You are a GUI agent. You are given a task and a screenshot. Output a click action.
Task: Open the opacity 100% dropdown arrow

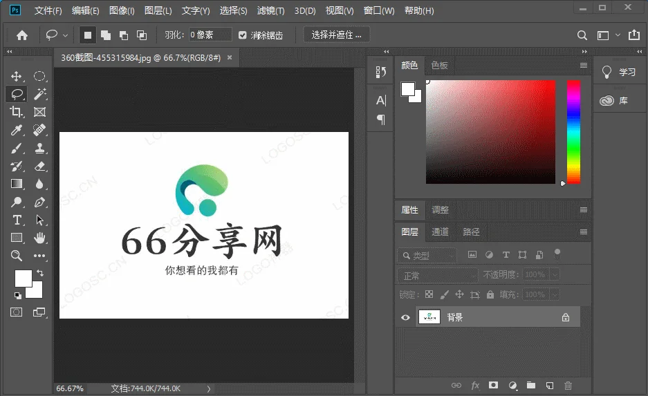[x=555, y=274]
